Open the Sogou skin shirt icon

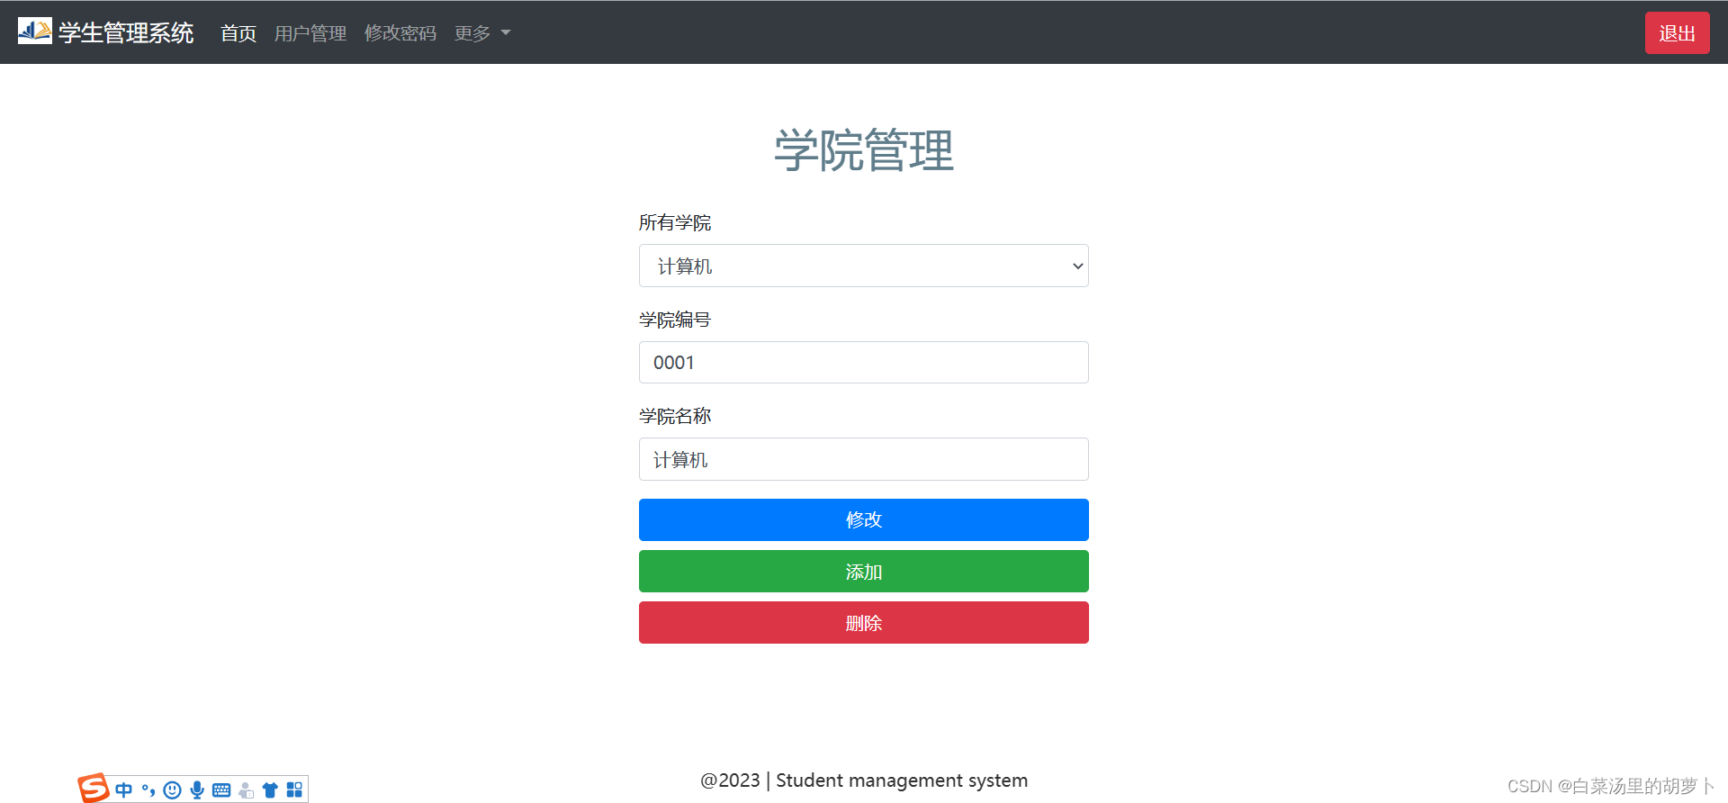[270, 789]
